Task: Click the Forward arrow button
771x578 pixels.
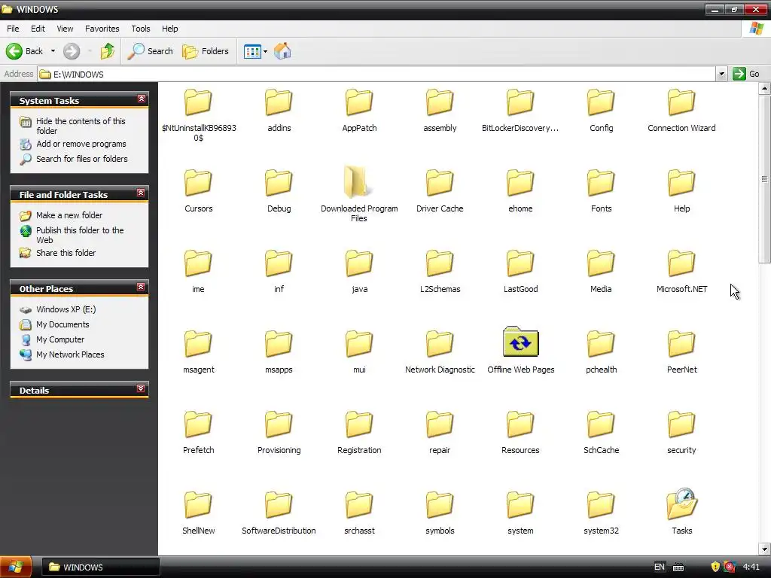Action: click(x=72, y=51)
